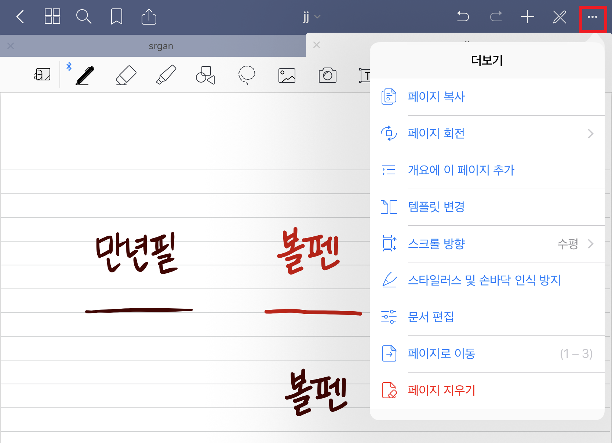Select the Pen tool
612x443 pixels.
[x=85, y=75]
